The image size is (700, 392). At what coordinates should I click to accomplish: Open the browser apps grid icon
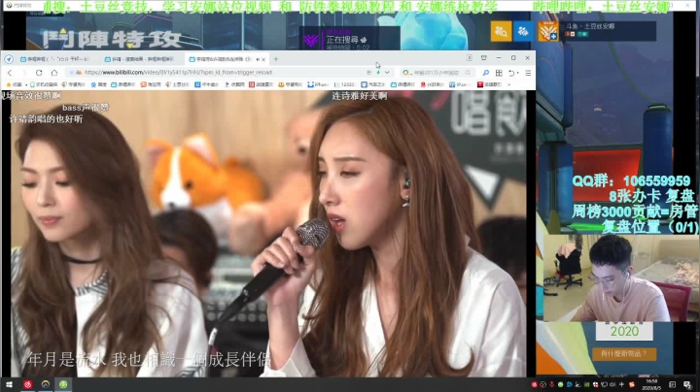click(499, 73)
